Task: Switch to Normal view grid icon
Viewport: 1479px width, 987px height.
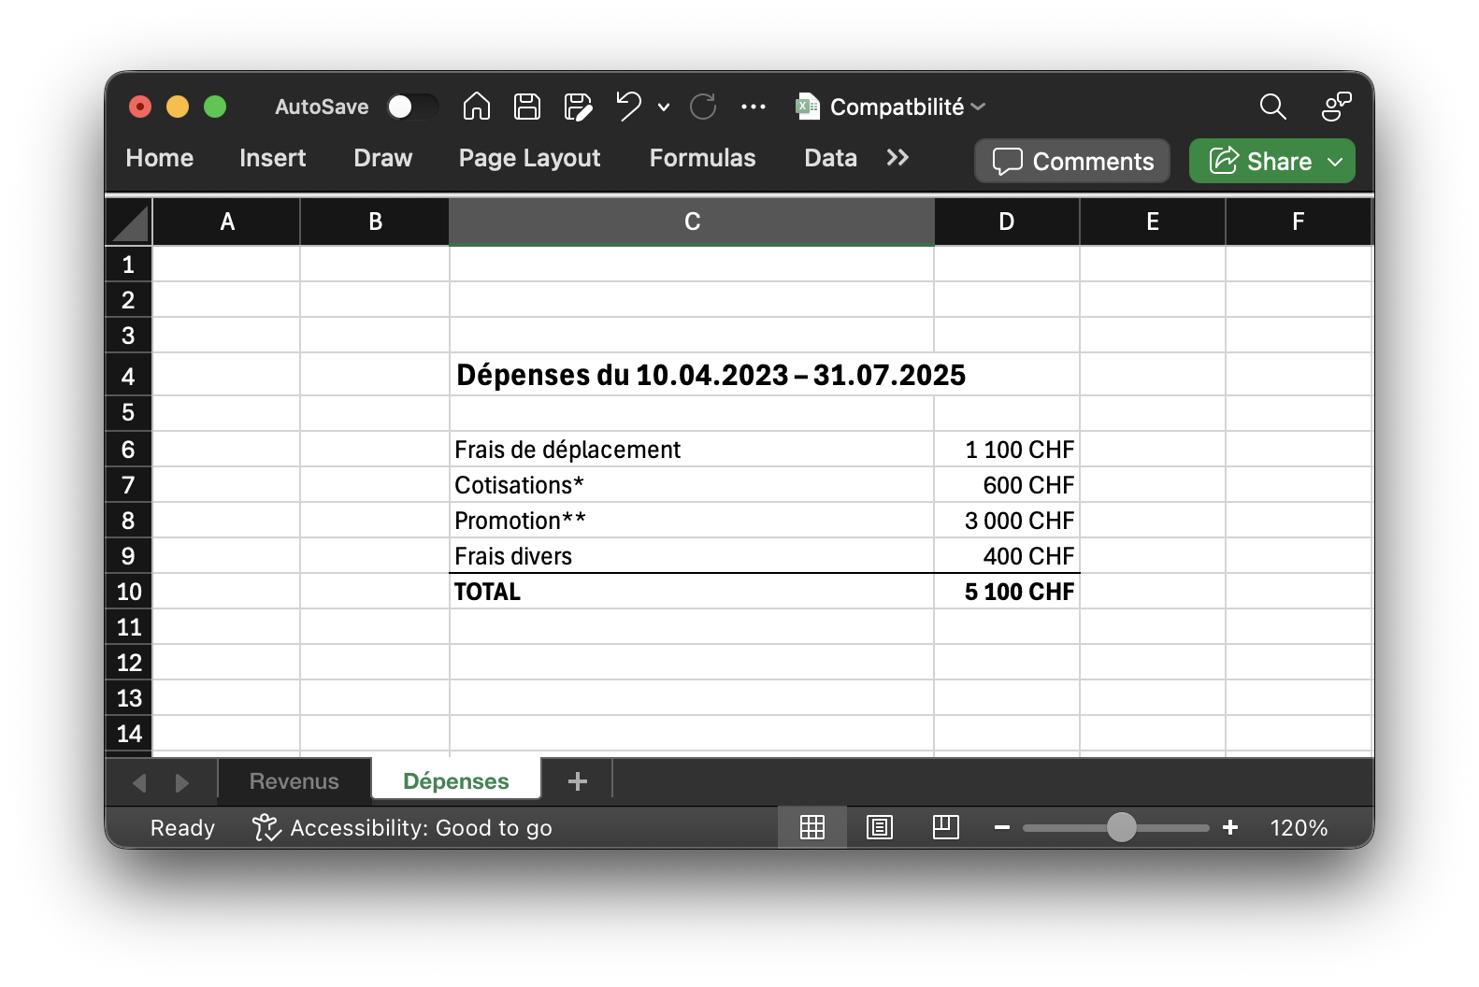Action: (812, 827)
